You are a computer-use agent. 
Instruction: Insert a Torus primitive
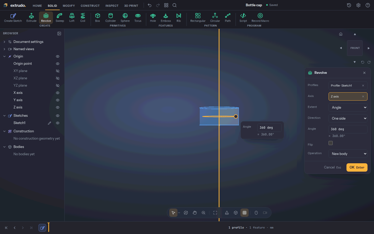pos(138,18)
